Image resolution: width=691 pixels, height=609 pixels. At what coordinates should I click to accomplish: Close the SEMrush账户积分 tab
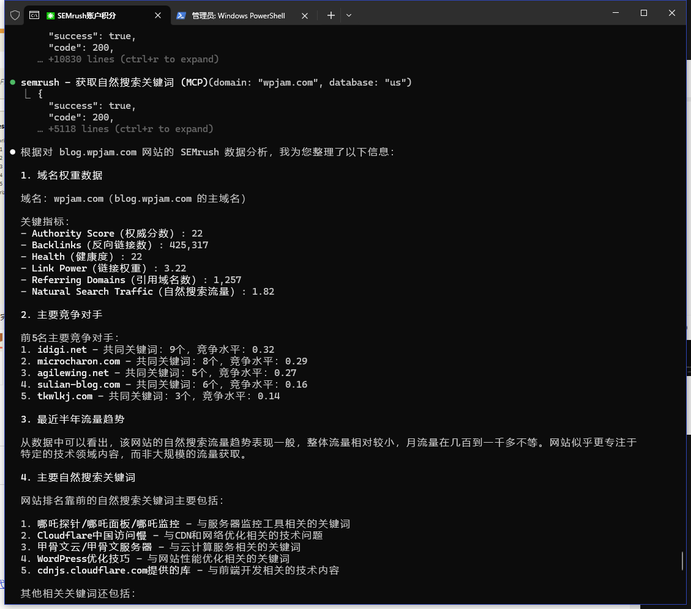point(158,15)
